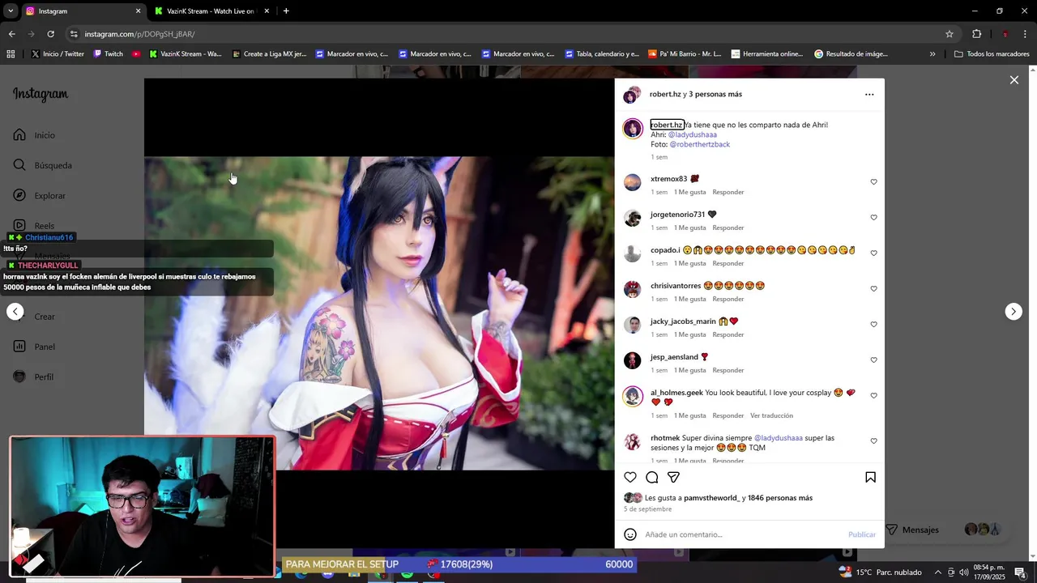Like the copado.i comment

click(x=873, y=253)
